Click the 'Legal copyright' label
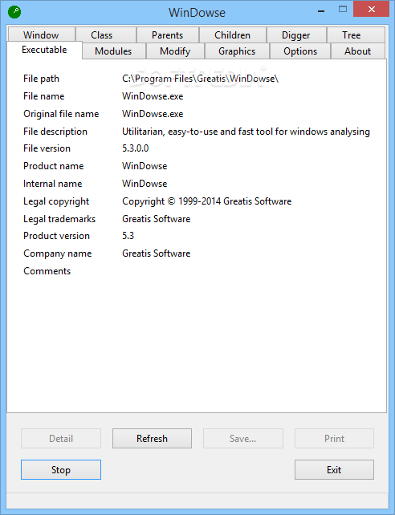 coord(56,201)
